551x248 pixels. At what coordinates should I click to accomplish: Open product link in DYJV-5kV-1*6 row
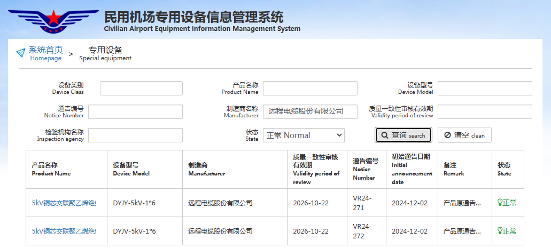[64, 231]
